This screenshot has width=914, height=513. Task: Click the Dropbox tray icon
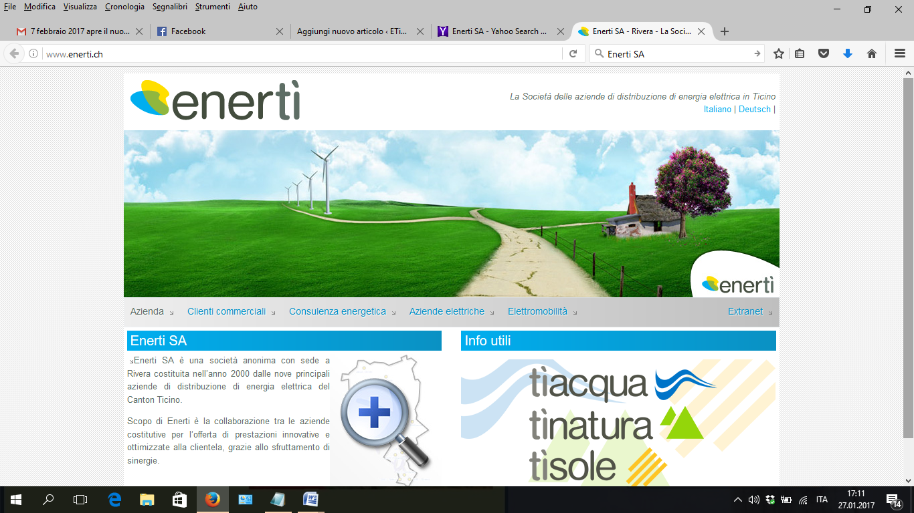770,500
